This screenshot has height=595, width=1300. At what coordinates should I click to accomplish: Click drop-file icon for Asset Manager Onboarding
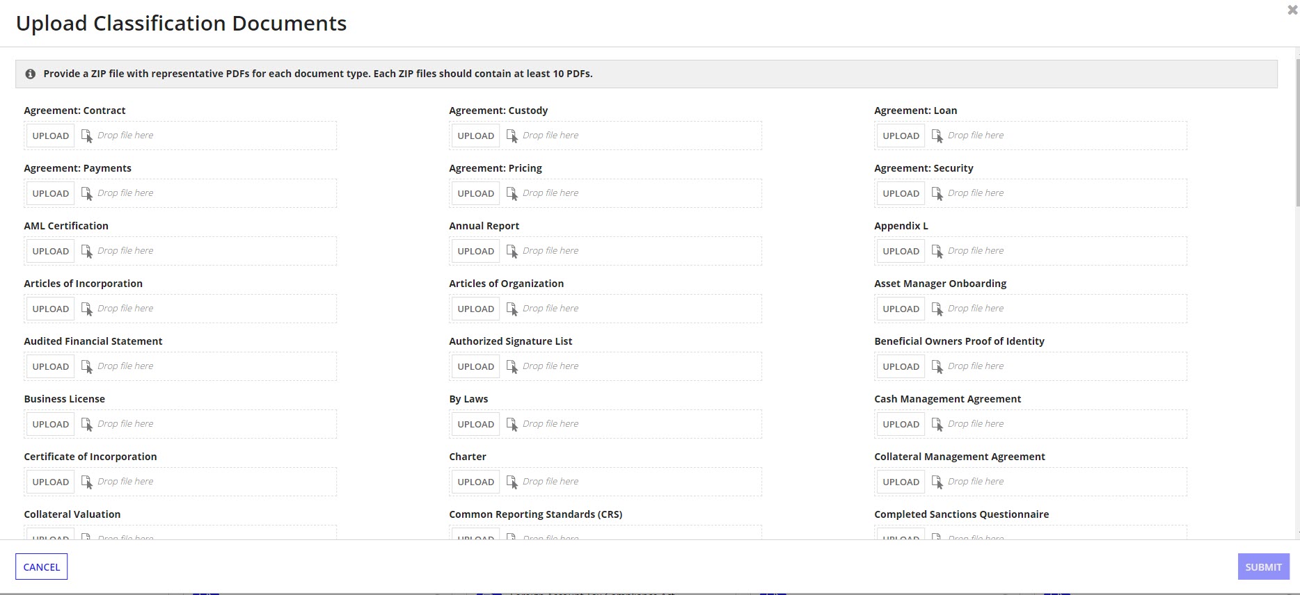click(x=937, y=309)
